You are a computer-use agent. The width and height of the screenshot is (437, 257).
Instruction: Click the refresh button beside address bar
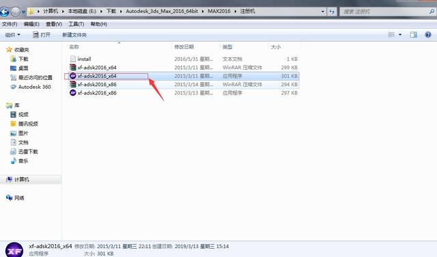click(x=332, y=12)
